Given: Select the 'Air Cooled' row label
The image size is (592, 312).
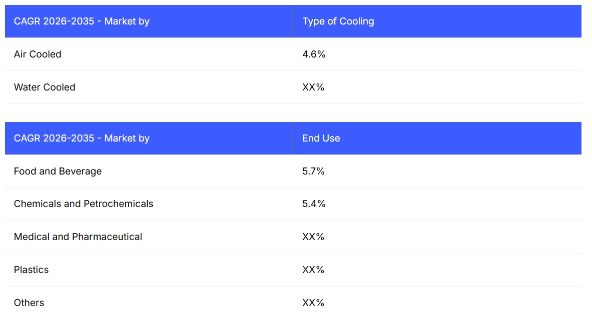Looking at the screenshot, I should tap(38, 54).
